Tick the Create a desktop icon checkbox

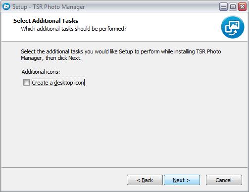pos(26,83)
